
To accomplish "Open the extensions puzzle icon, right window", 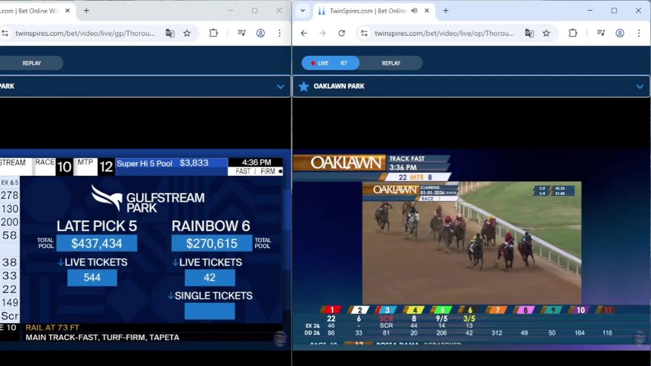I will tap(573, 33).
